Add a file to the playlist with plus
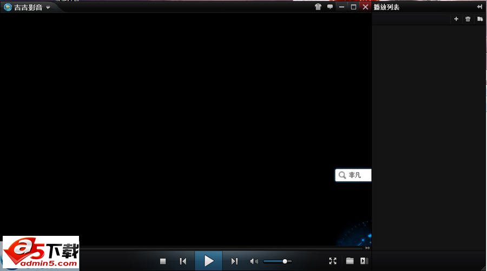Screen dimensions: 487x271 pos(456,19)
